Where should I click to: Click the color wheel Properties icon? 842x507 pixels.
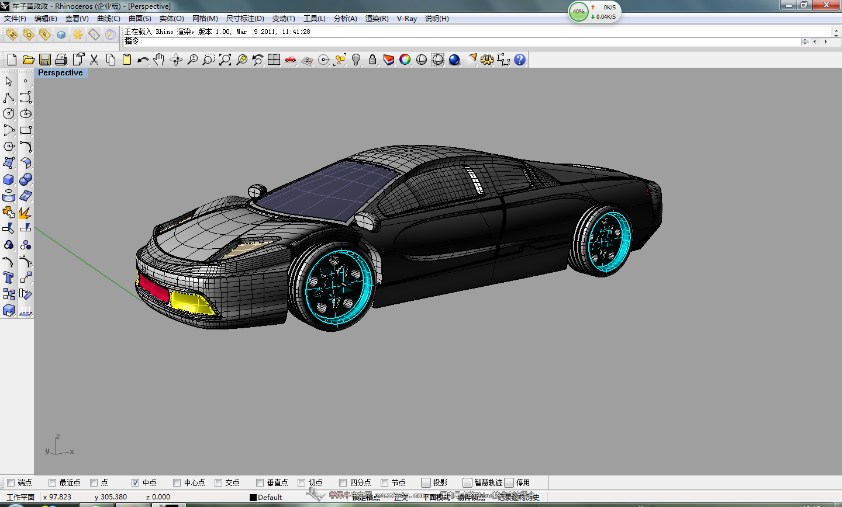[405, 60]
